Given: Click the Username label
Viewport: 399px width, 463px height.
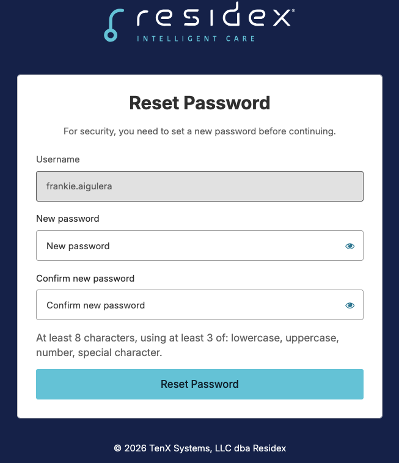Looking at the screenshot, I should [58, 159].
